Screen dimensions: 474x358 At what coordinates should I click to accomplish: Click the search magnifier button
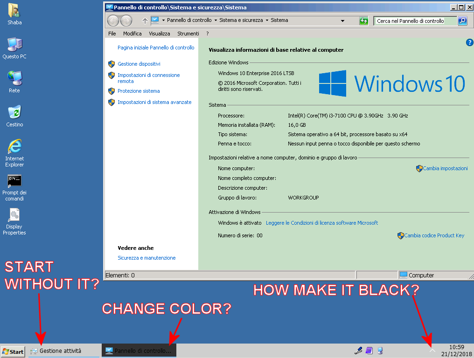tap(462, 21)
